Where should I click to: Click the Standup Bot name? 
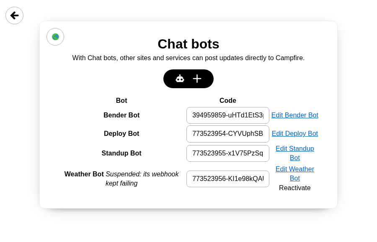121,153
